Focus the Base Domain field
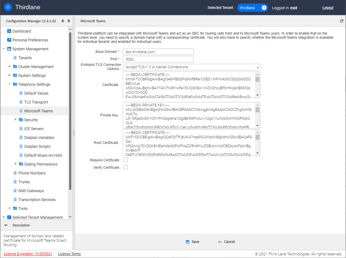Screen dimensions: 346x258 tap(158, 52)
